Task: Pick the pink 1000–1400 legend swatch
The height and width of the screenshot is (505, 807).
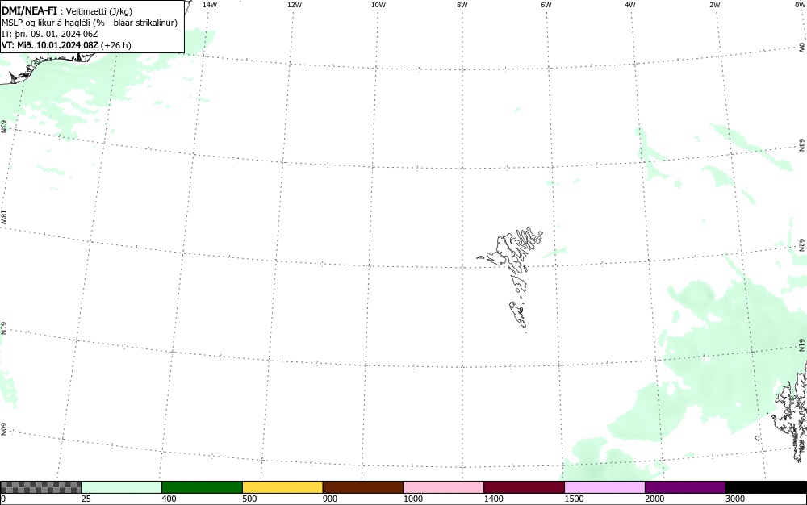Action: (444, 487)
